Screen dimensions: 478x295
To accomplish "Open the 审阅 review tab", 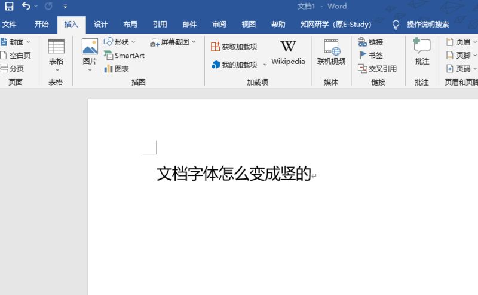I will tap(219, 25).
